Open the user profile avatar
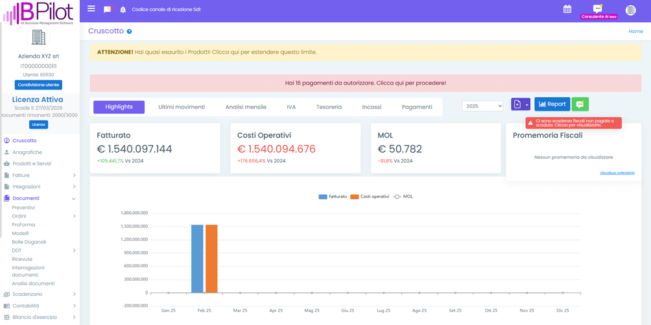 click(630, 10)
